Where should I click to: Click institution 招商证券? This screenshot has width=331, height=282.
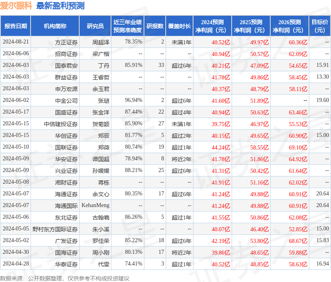pyautogui.click(x=66, y=54)
